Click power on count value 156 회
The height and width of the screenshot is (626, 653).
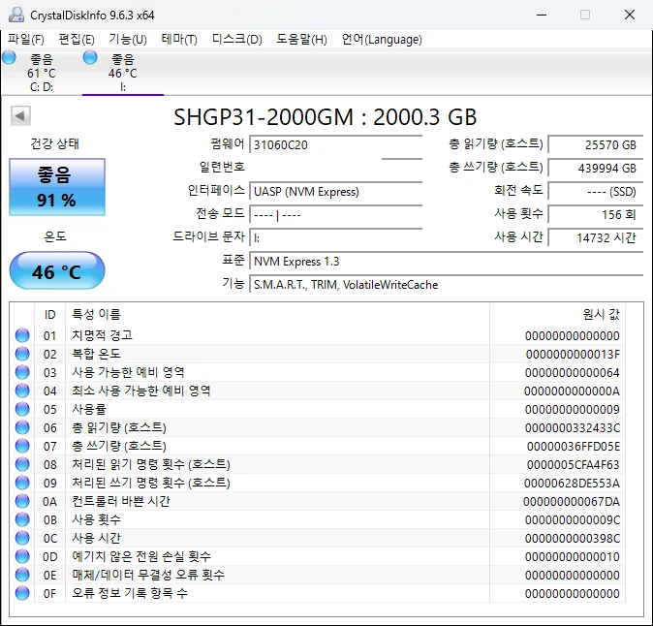click(x=596, y=215)
